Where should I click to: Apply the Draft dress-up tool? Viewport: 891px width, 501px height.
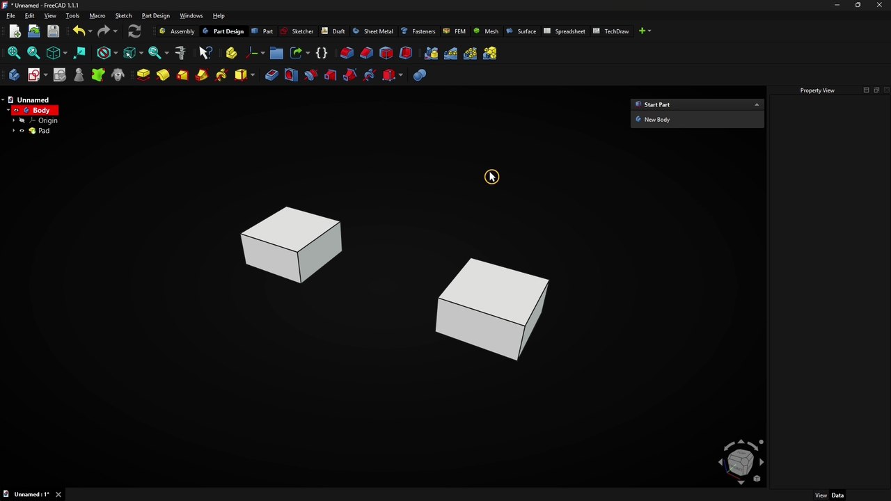click(386, 53)
